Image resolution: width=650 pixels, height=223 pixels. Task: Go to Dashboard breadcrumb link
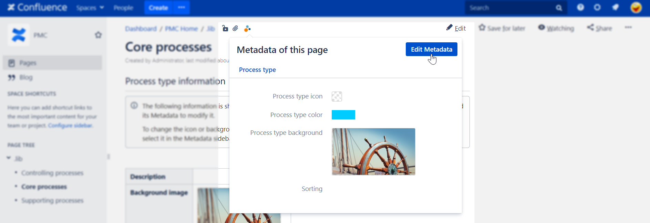[141, 29]
